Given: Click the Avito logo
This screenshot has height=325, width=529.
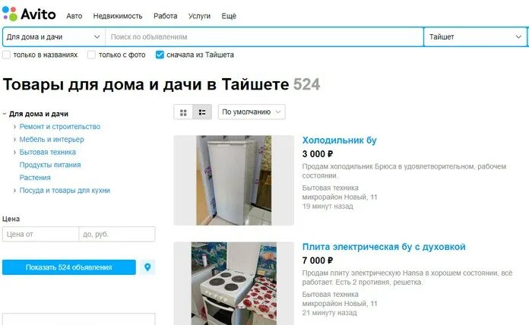Looking at the screenshot, I should (29, 14).
